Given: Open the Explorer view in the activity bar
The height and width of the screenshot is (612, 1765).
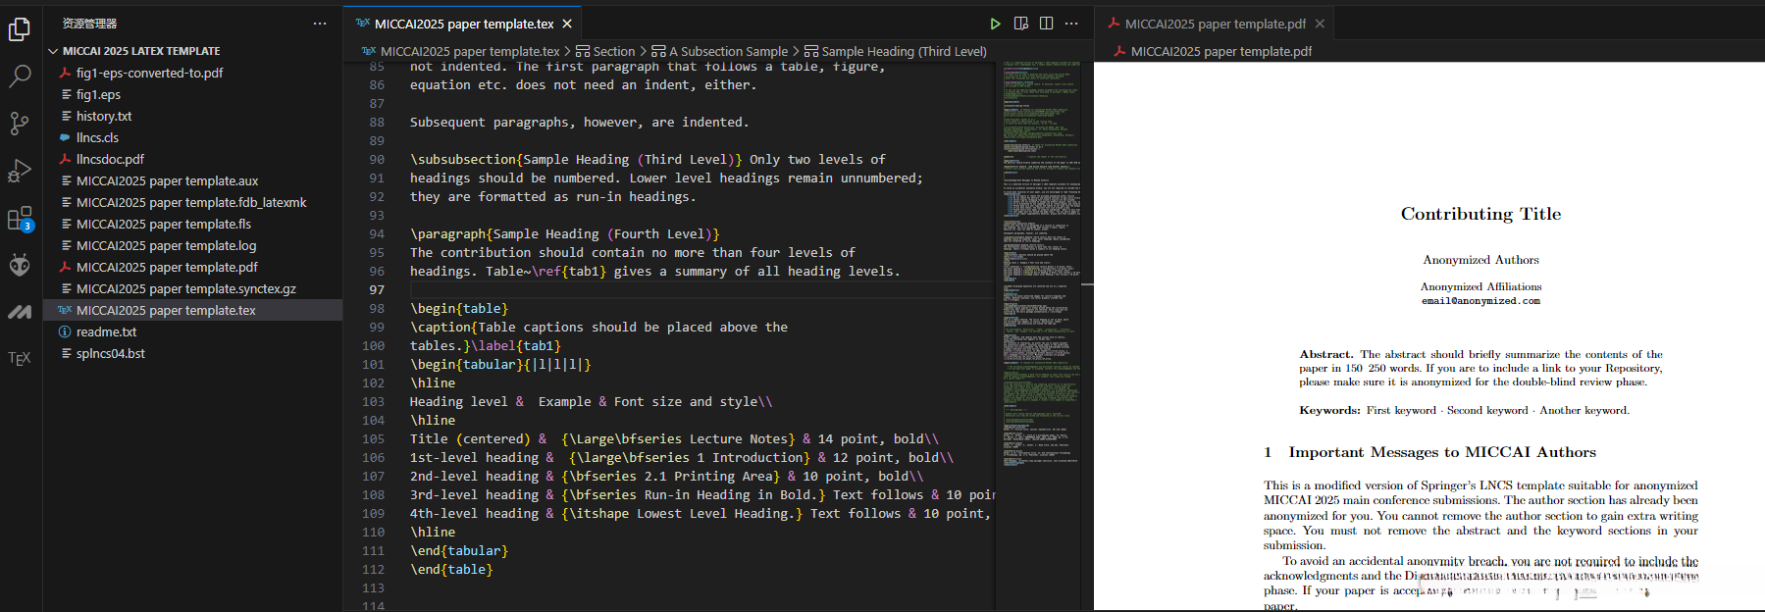Looking at the screenshot, I should pos(20,30).
